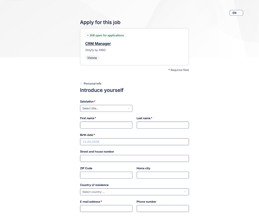This screenshot has width=259, height=220.
Task: Click the Introduce yourself heading
Action: (102, 90)
